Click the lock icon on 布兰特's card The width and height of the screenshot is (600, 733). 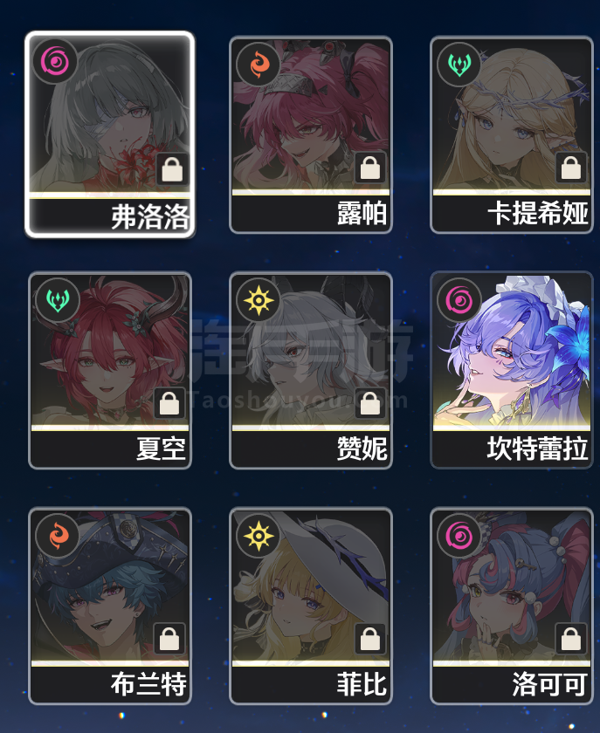169,639
